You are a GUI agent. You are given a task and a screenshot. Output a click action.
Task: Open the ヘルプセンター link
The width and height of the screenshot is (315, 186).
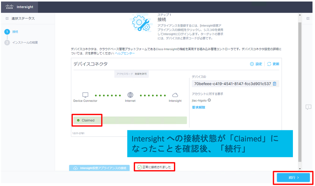pyautogui.click(x=125, y=53)
